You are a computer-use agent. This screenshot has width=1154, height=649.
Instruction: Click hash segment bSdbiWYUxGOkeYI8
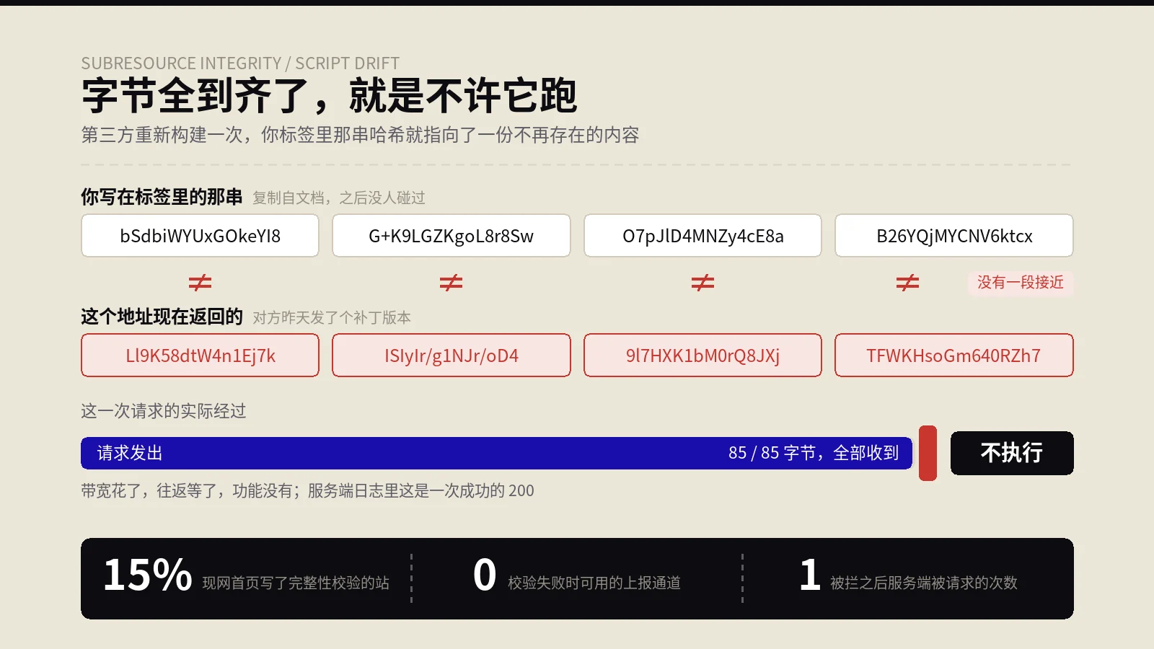(x=200, y=236)
